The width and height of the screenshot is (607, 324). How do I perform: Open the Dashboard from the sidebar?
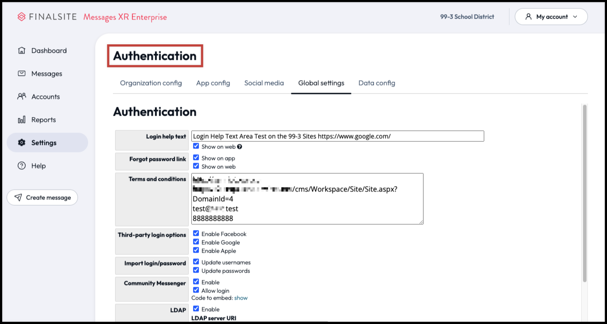21,50
